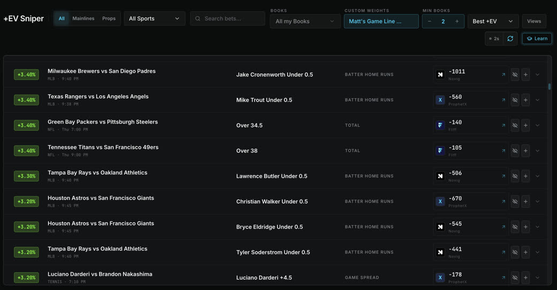The height and width of the screenshot is (290, 557).
Task: Expand the Lawrence Butler row details chevron
Action: (x=538, y=176)
